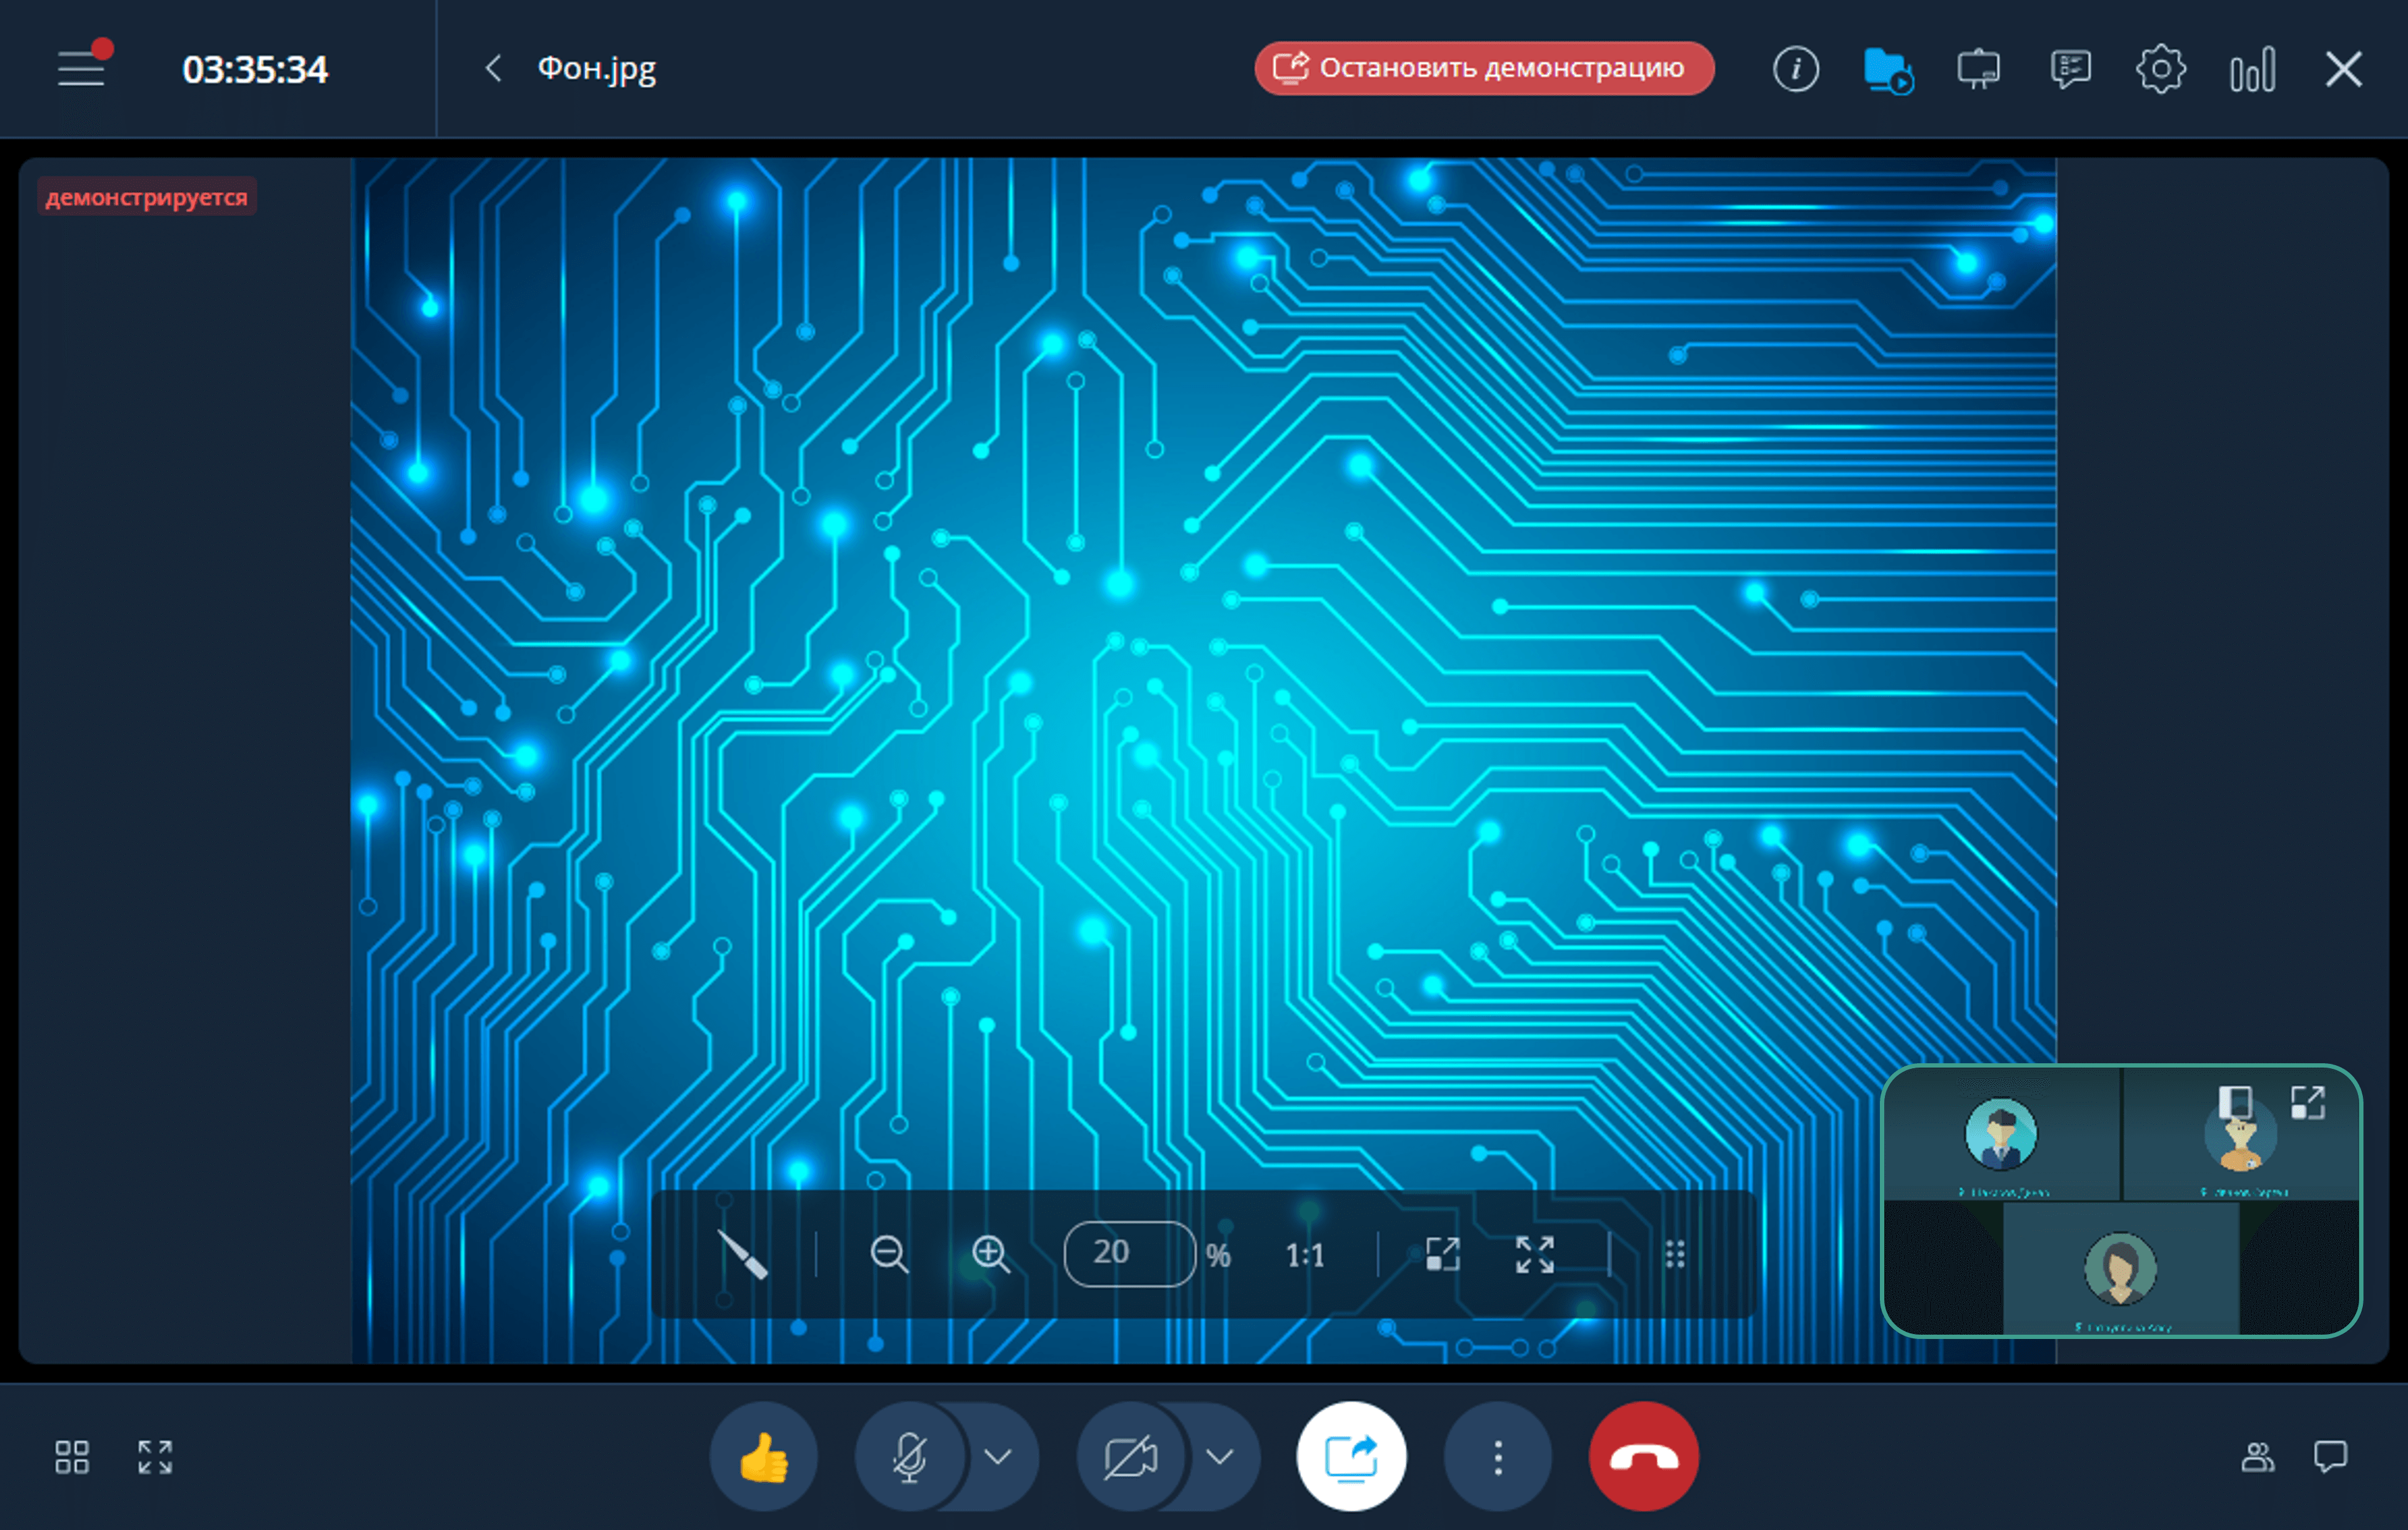Select the drawing pen tool

click(x=743, y=1253)
